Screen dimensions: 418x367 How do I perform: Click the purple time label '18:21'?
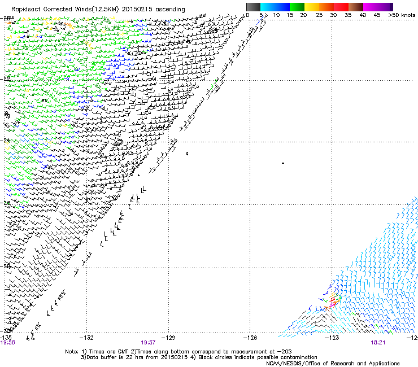[x=378, y=343]
